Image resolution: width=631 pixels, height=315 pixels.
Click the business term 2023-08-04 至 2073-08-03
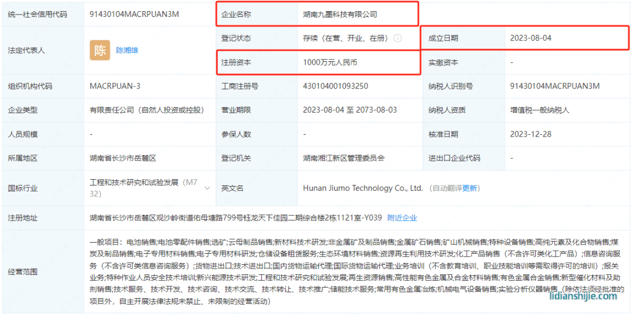click(349, 110)
